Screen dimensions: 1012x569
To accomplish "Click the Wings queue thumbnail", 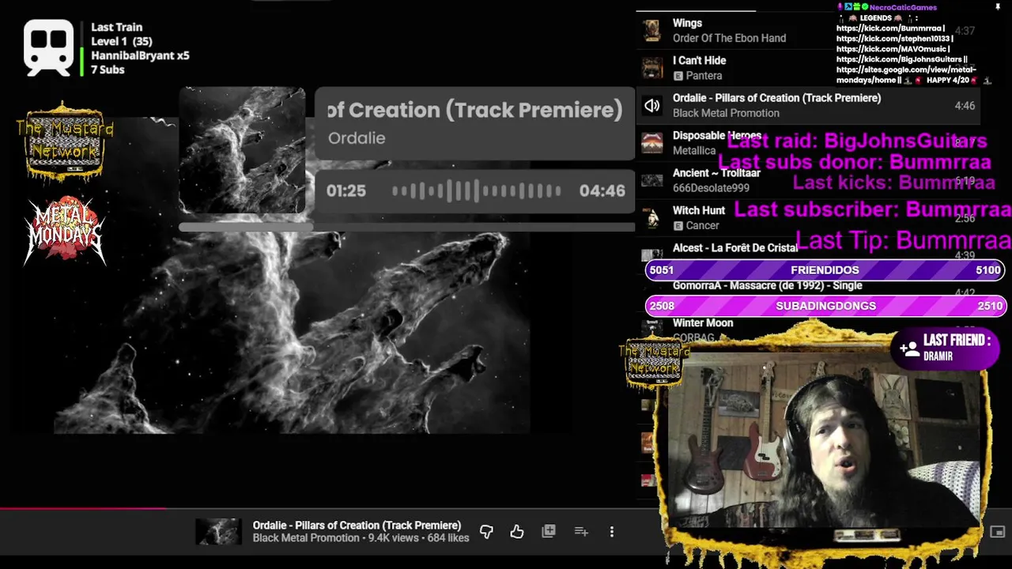I will [x=652, y=31].
